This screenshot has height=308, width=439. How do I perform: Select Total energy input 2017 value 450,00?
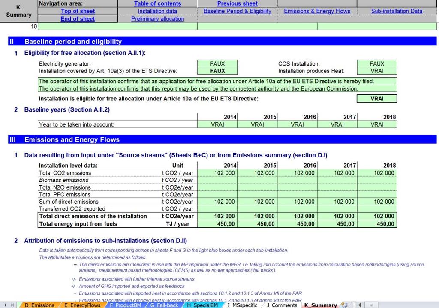pos(337,223)
